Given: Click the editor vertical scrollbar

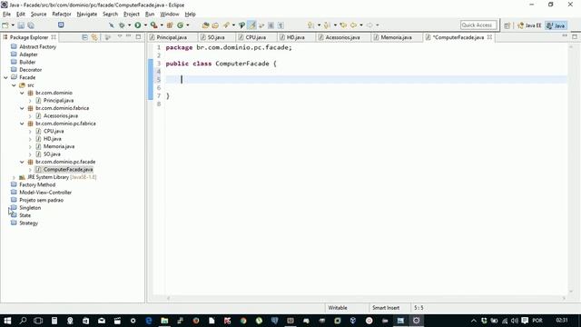Looking at the screenshot, I should tap(571, 169).
